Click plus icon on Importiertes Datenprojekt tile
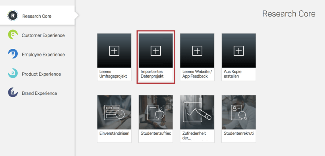The image size is (325, 156). (156, 51)
